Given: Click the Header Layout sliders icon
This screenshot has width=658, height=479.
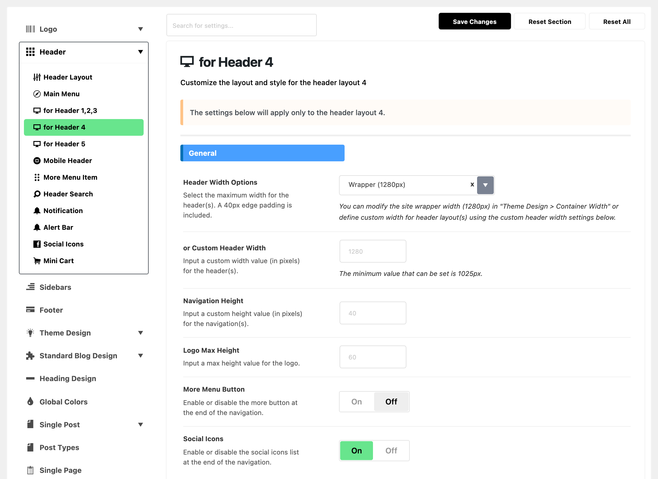Looking at the screenshot, I should (x=37, y=77).
